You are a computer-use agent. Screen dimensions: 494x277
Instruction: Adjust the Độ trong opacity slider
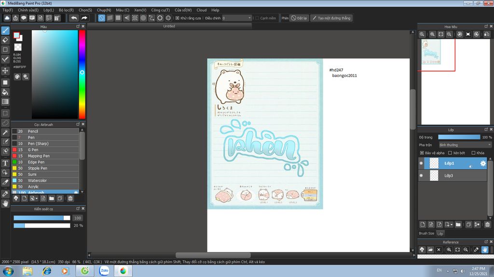(x=459, y=137)
